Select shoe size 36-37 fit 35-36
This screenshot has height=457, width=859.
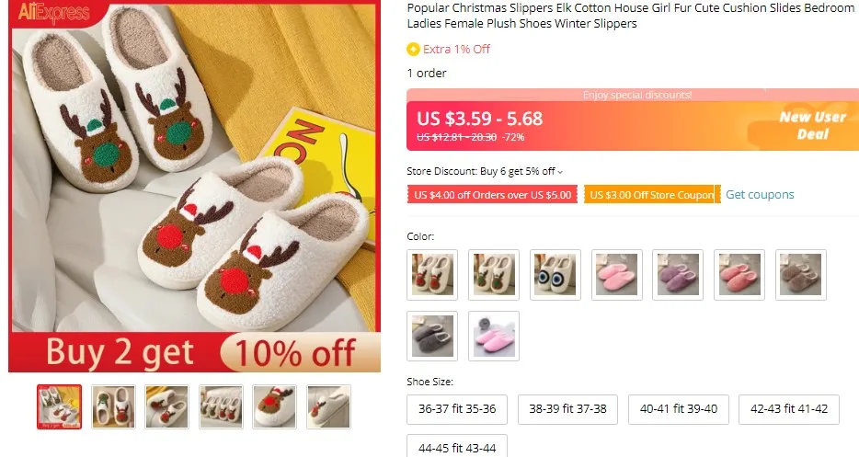pos(457,409)
